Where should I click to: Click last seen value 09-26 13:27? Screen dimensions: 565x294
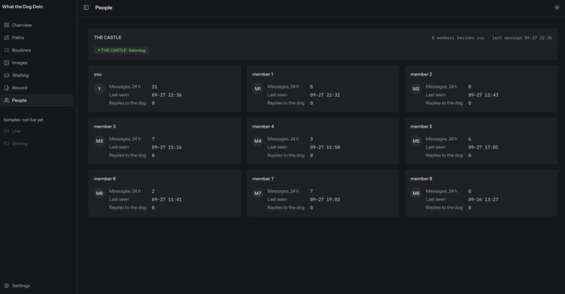pyautogui.click(x=483, y=199)
